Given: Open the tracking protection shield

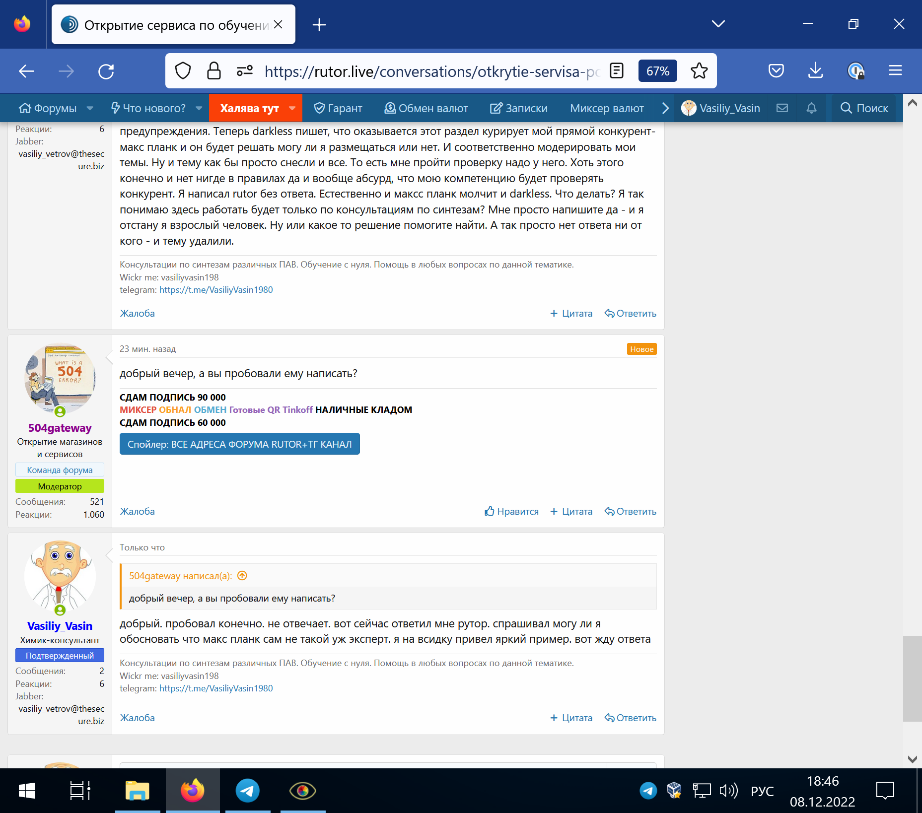Looking at the screenshot, I should tap(183, 71).
